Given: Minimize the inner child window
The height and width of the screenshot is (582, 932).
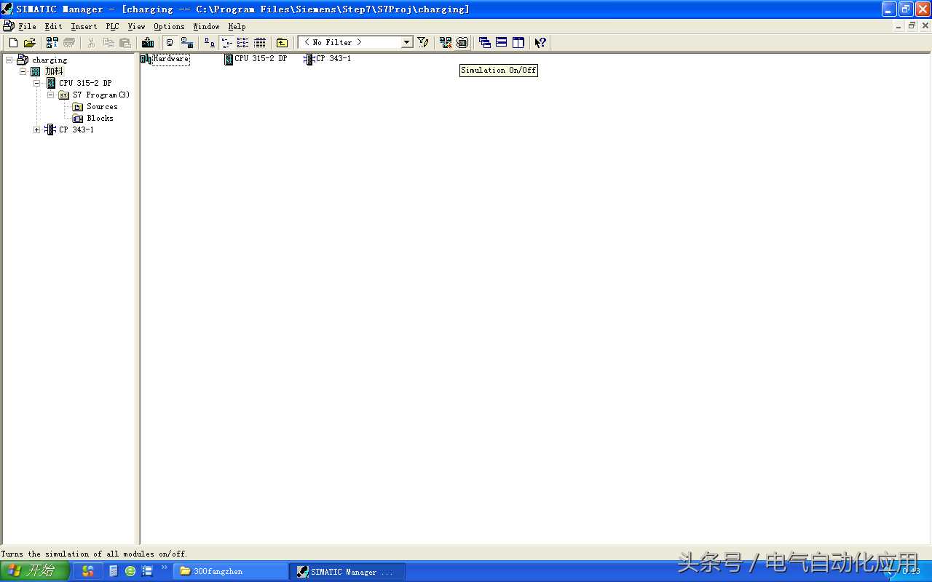Looking at the screenshot, I should point(899,25).
